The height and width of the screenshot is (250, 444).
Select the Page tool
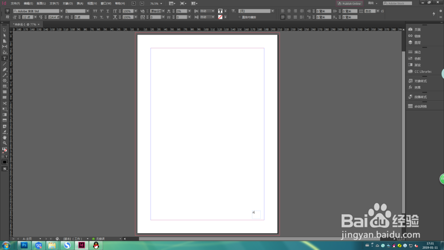[4, 41]
